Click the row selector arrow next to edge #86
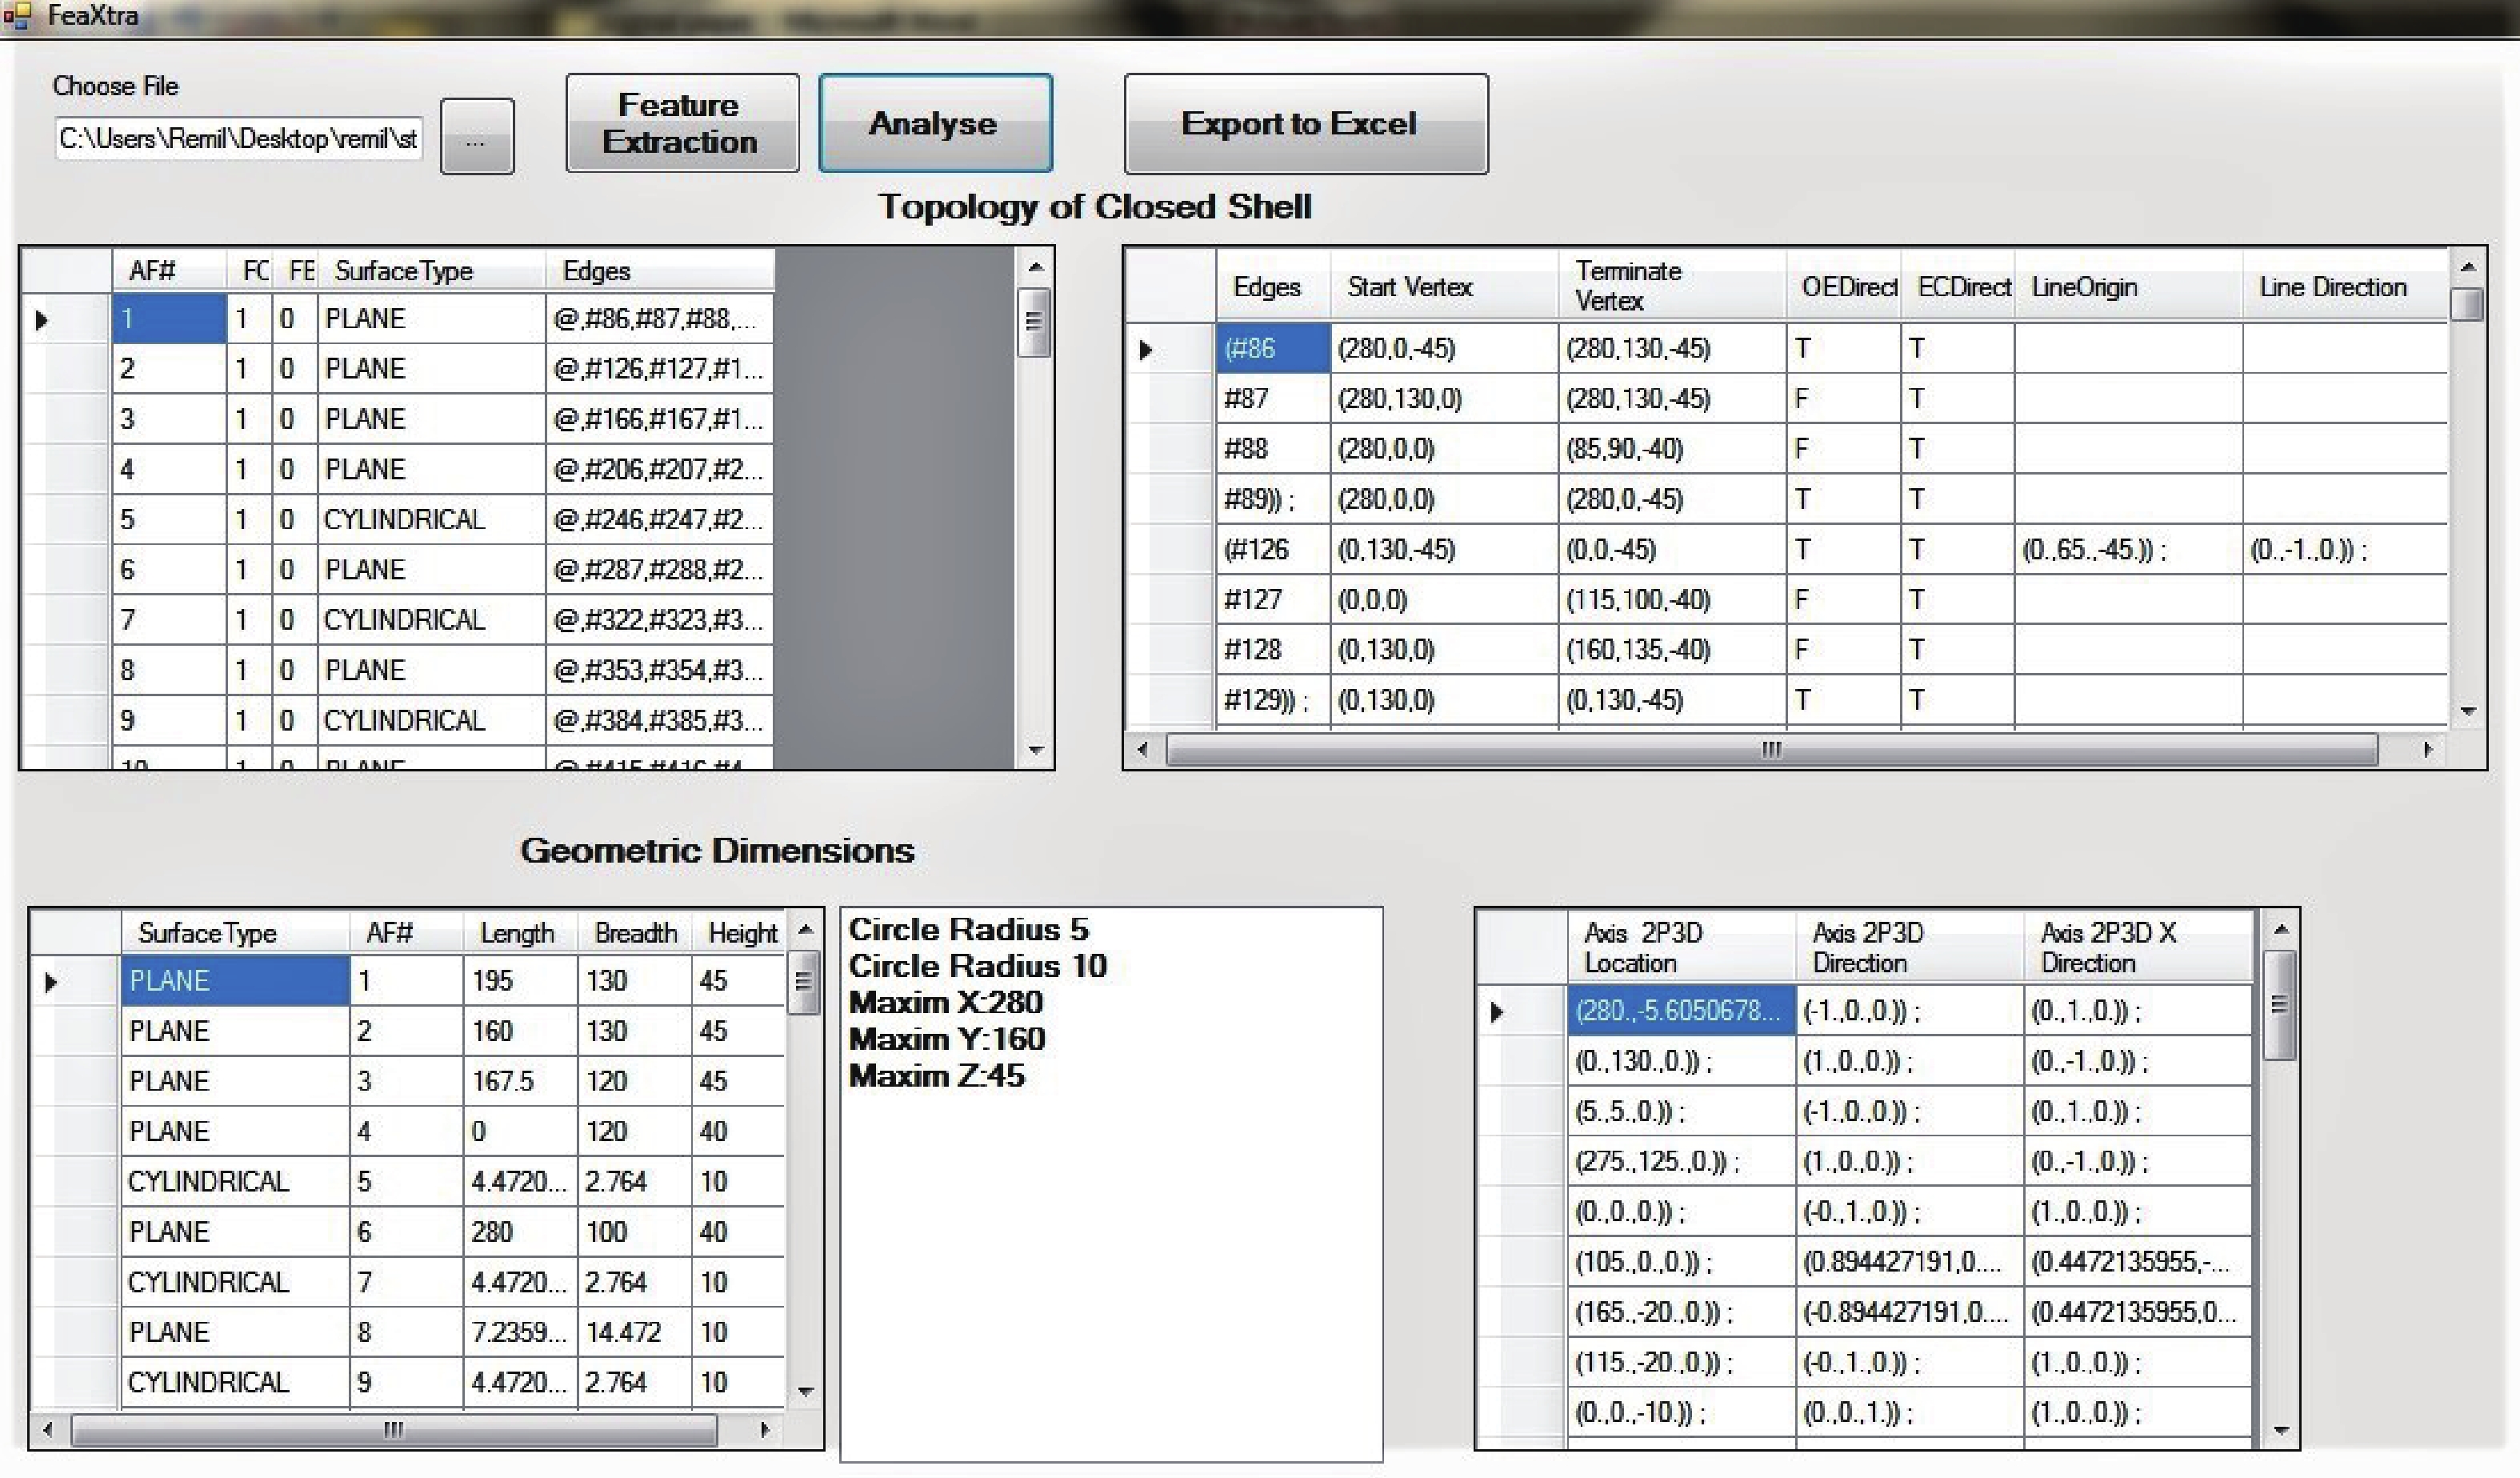This screenshot has height=1478, width=2520. tap(1146, 348)
